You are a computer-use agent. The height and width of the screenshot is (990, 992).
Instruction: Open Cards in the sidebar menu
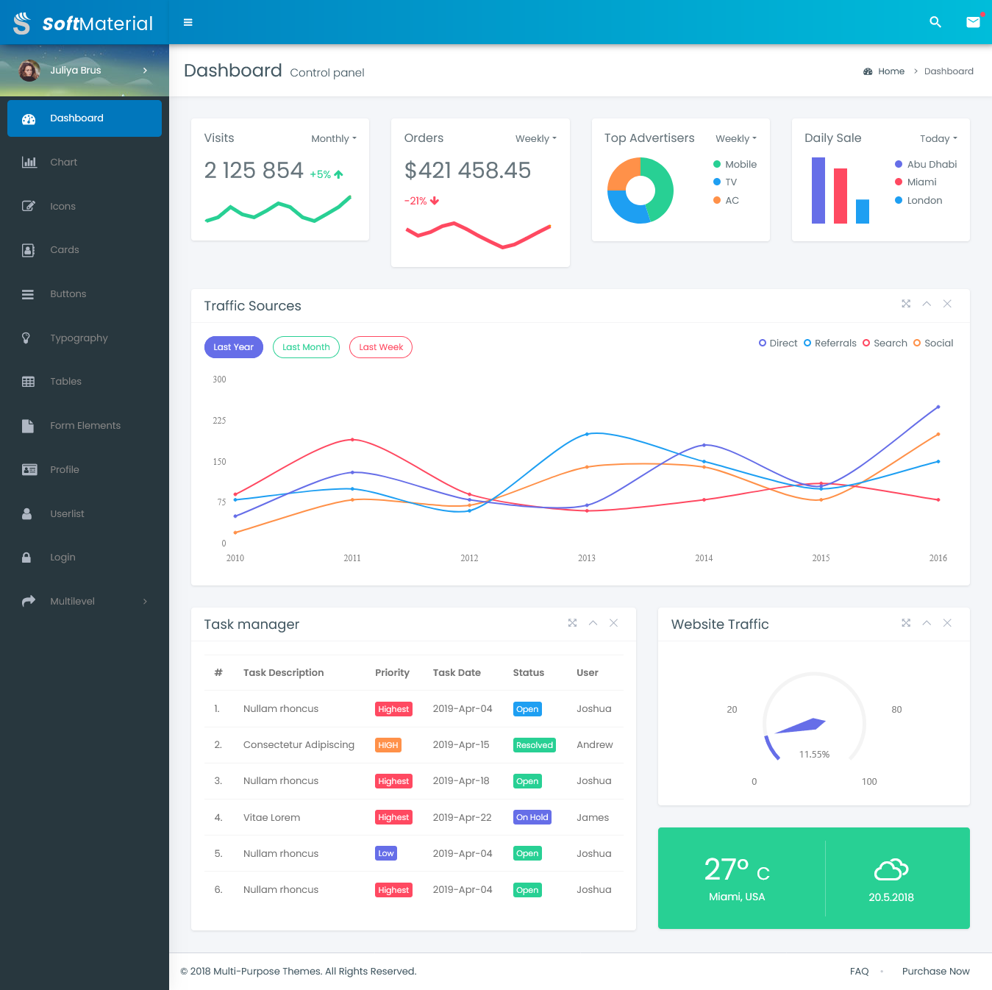point(85,250)
